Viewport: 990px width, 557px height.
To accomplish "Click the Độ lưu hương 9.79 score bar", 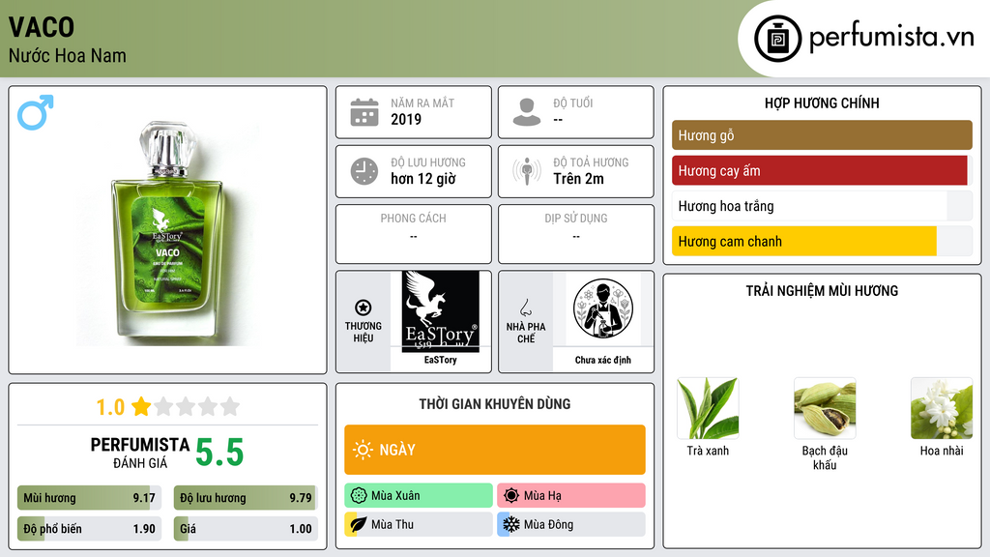I will coord(246,498).
